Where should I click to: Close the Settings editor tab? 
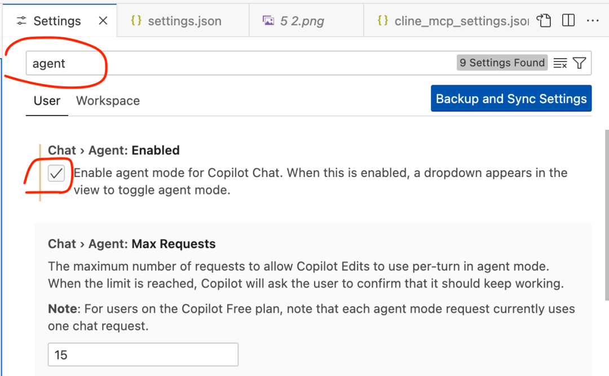point(103,21)
